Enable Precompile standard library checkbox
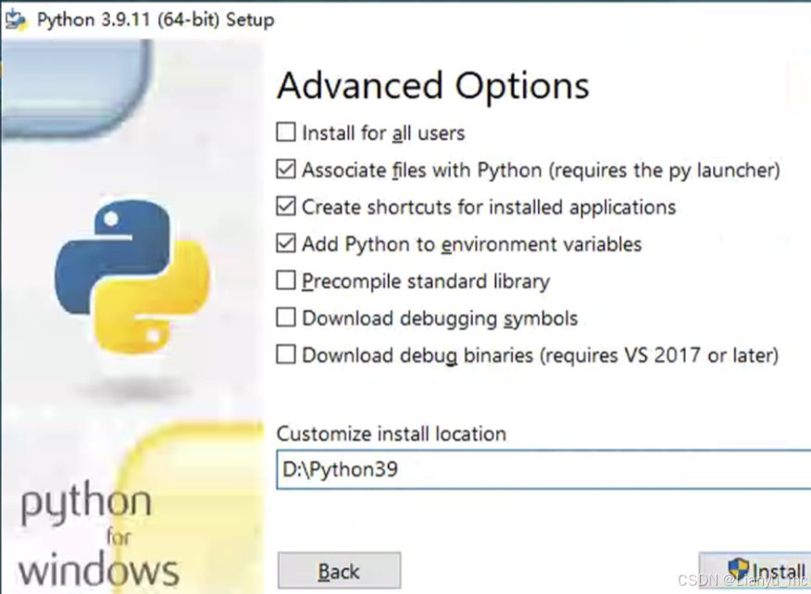The height and width of the screenshot is (594, 811). (x=286, y=280)
